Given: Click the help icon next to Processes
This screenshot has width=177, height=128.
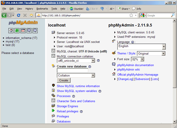Looking at the screenshot, I should (73, 96).
